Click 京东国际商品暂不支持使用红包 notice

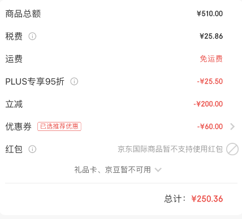point(170,149)
